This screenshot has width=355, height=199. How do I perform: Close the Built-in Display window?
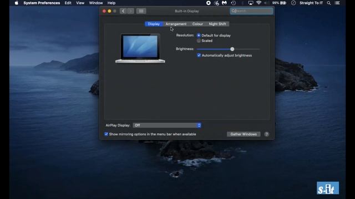[x=104, y=11]
